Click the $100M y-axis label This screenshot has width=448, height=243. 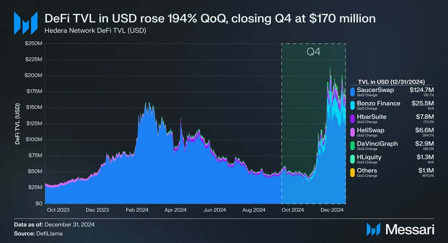pos(34,139)
